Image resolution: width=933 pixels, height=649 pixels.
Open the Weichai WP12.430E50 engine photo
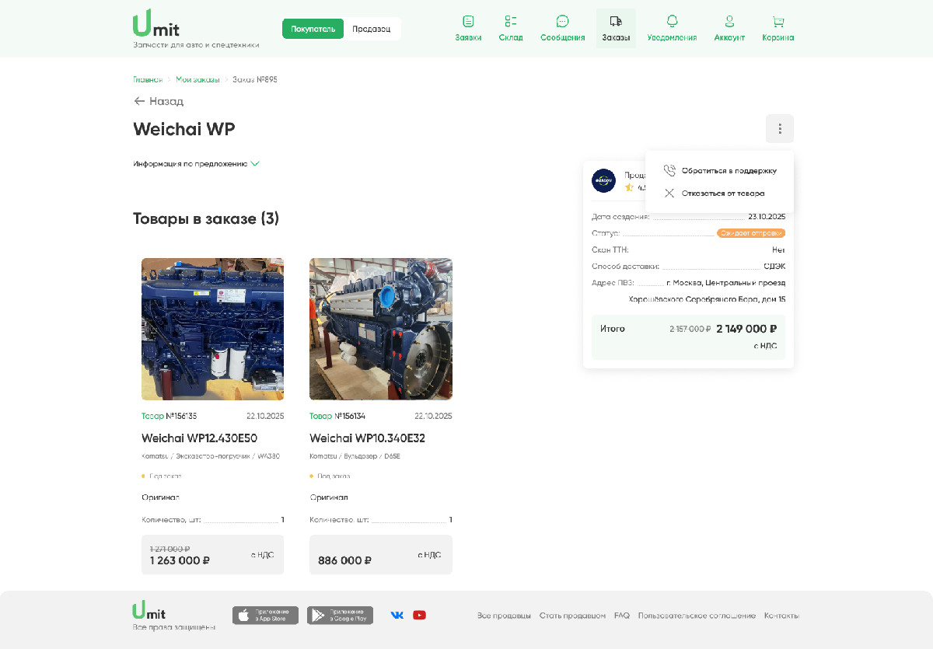(x=212, y=329)
